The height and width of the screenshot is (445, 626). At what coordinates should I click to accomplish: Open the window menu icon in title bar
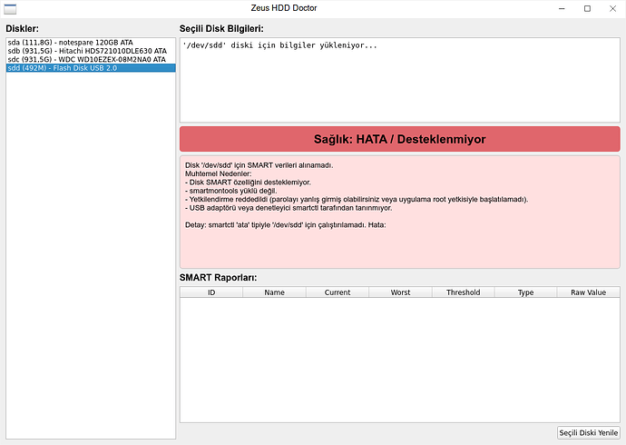tap(10, 8)
